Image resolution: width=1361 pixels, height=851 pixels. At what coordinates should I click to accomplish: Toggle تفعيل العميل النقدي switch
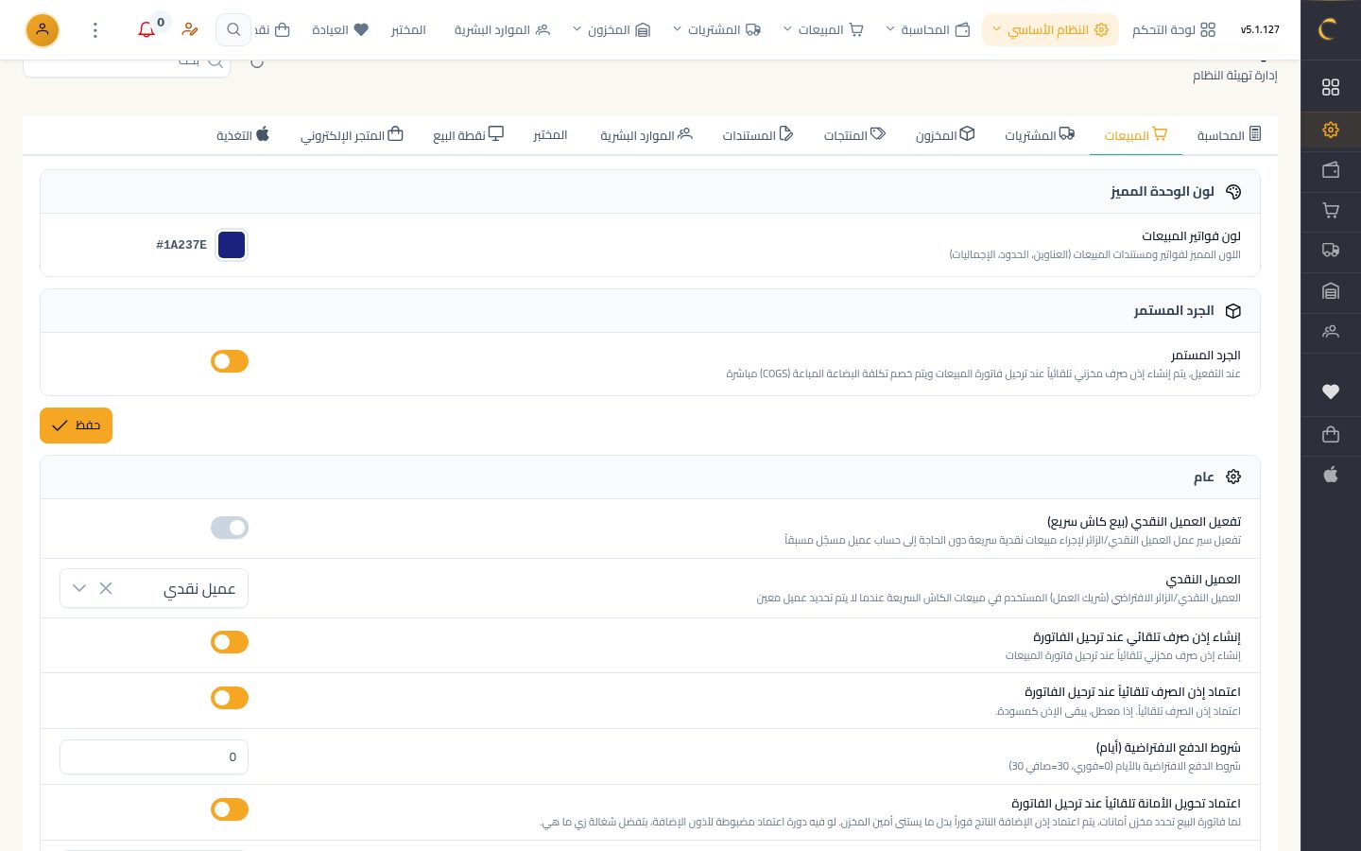pyautogui.click(x=230, y=528)
